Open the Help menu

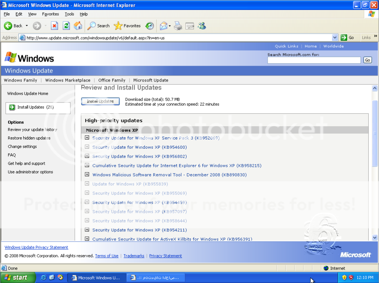[84, 14]
